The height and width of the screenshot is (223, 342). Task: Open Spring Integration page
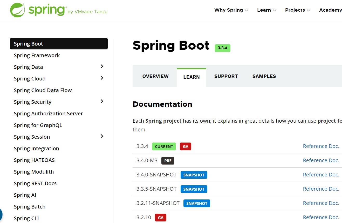tap(37, 148)
